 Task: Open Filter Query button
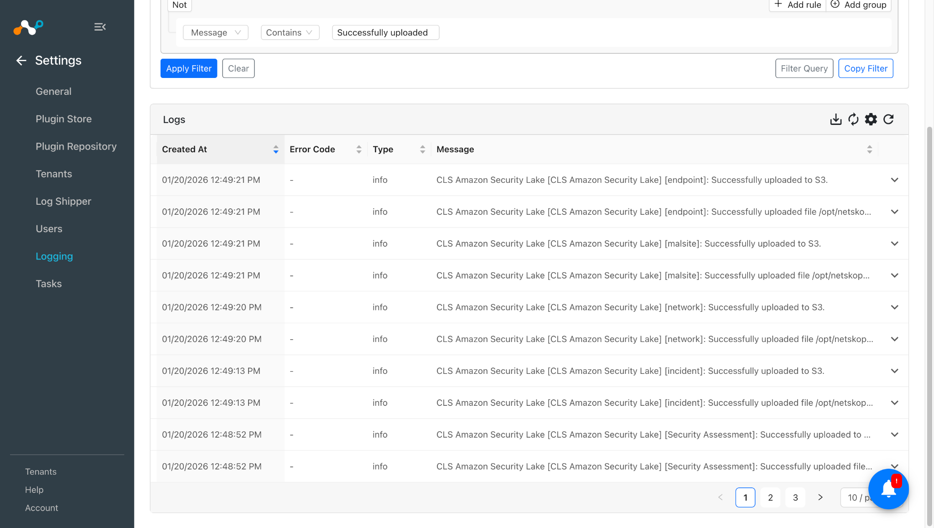tap(804, 68)
